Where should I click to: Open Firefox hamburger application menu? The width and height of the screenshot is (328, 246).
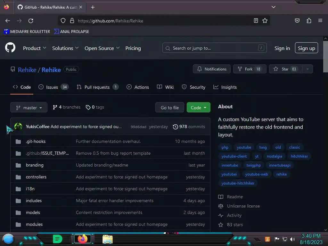click(320, 20)
